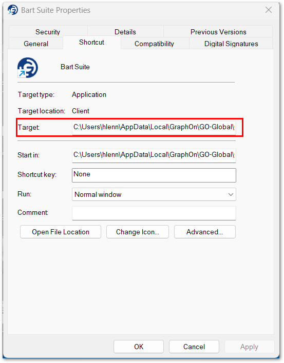The width and height of the screenshot is (284, 363).
Task: Click the Cancel button
Action: 194,347
